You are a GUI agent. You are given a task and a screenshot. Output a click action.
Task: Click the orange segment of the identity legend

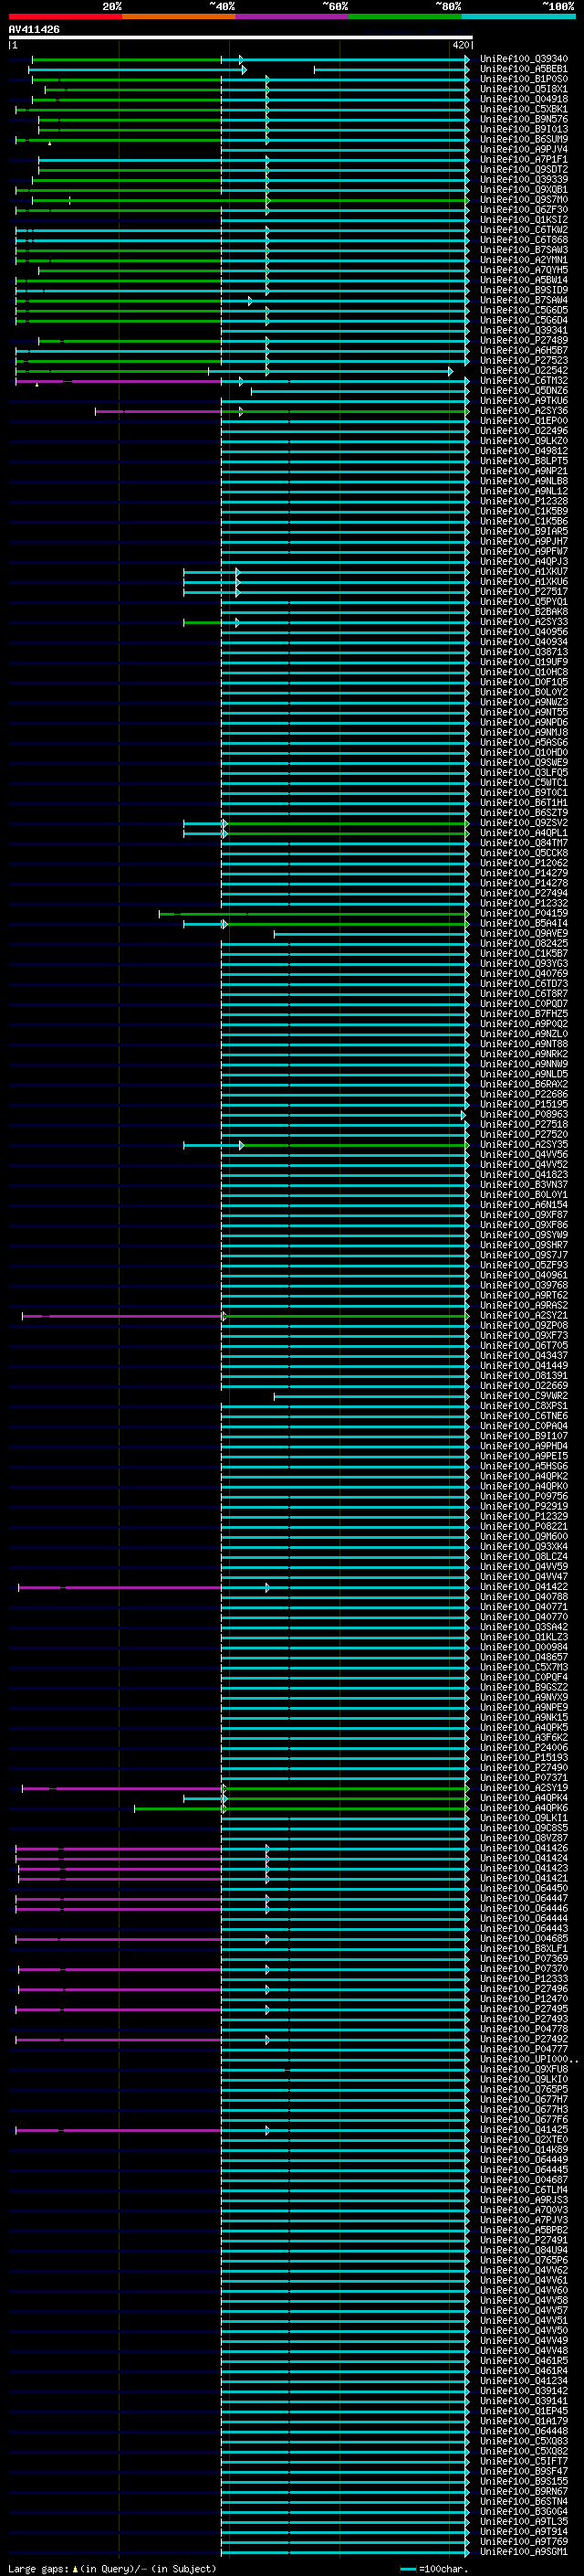click(x=179, y=16)
